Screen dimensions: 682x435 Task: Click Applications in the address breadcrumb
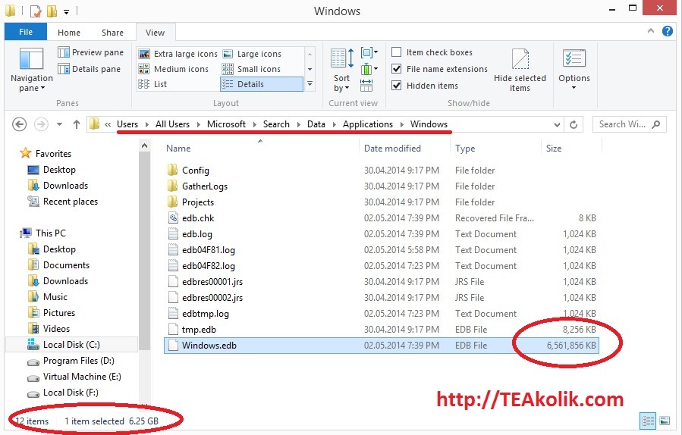point(367,124)
